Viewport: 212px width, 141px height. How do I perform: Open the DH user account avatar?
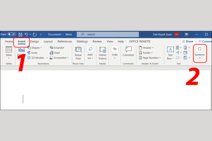tap(176, 34)
